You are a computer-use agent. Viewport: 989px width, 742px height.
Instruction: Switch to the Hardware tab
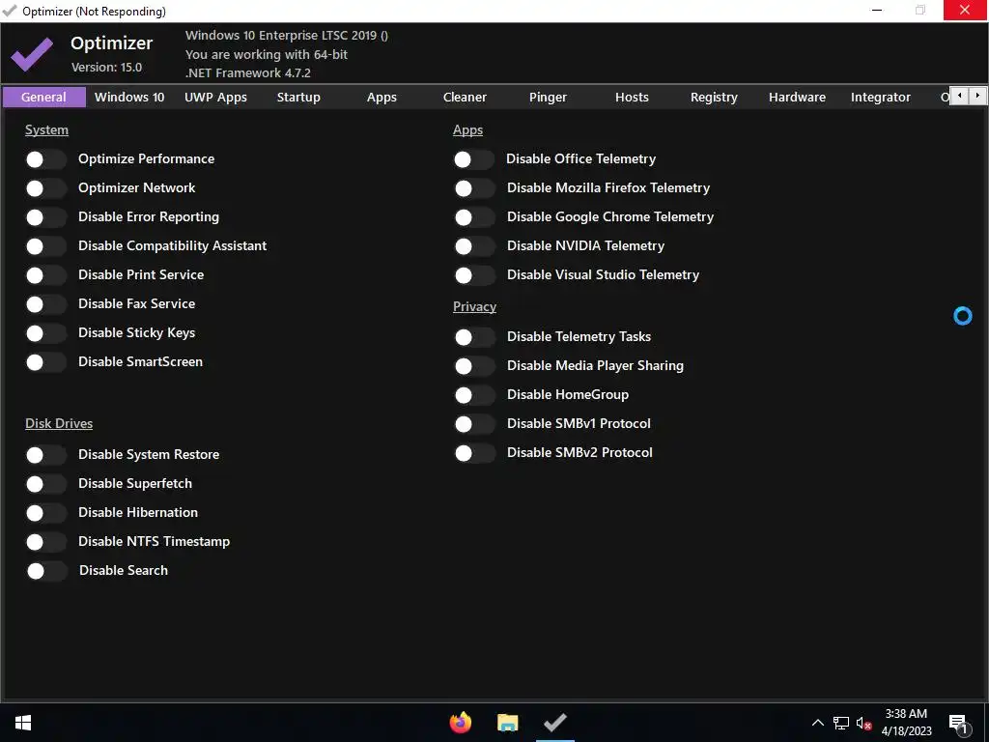[x=797, y=98]
